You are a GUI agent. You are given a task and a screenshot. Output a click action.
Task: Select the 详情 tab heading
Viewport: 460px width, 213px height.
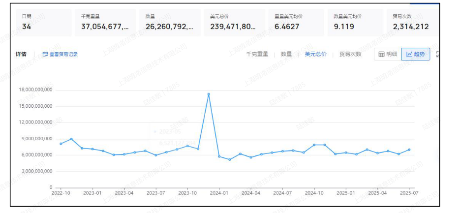22,54
